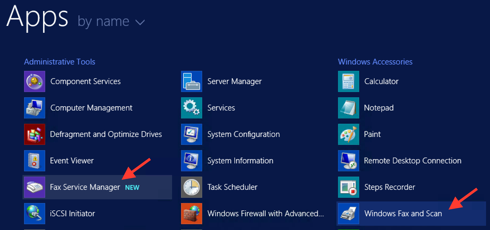Image resolution: width=490 pixels, height=230 pixels.
Task: Select the 'System Configuration' text
Action: tap(243, 134)
